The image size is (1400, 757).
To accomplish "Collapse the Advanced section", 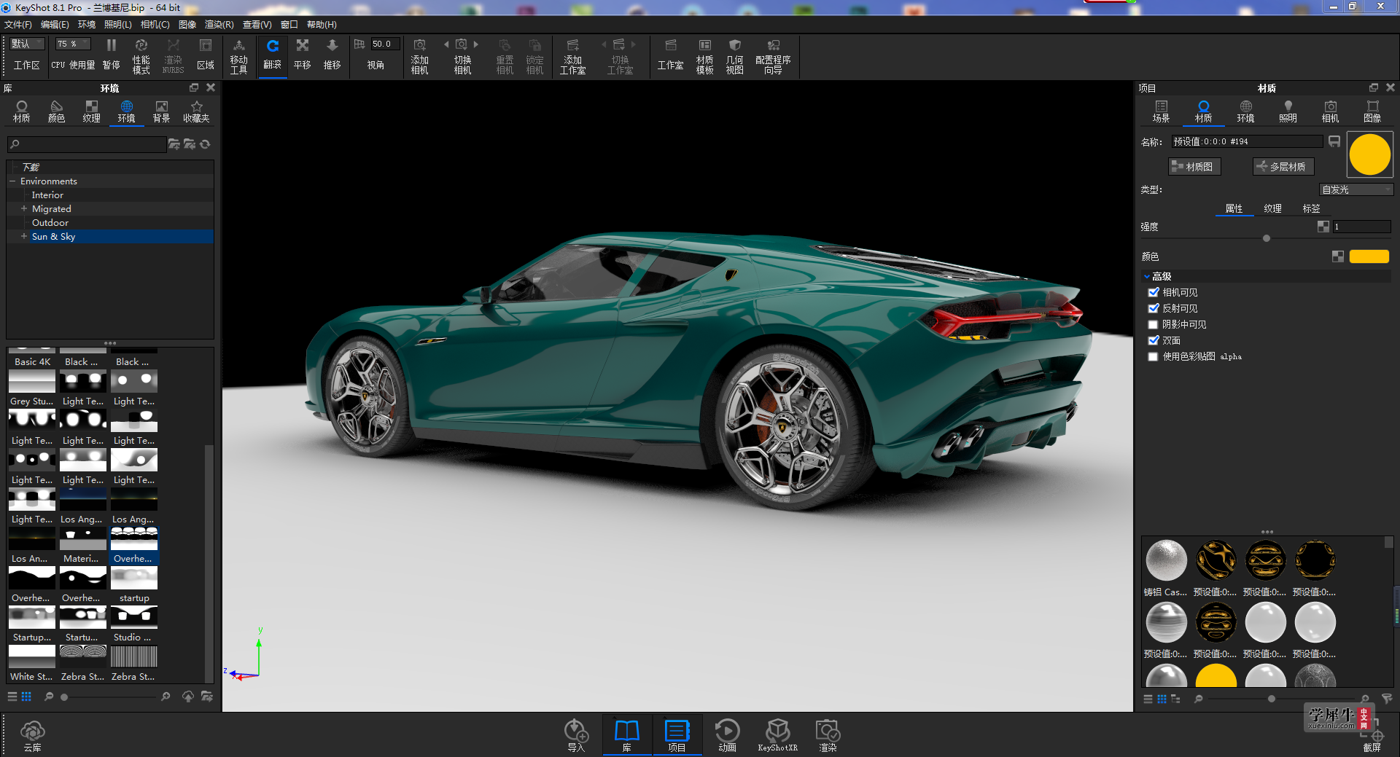I will (1147, 276).
